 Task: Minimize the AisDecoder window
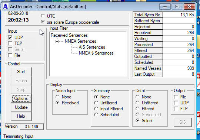tap(165, 7)
